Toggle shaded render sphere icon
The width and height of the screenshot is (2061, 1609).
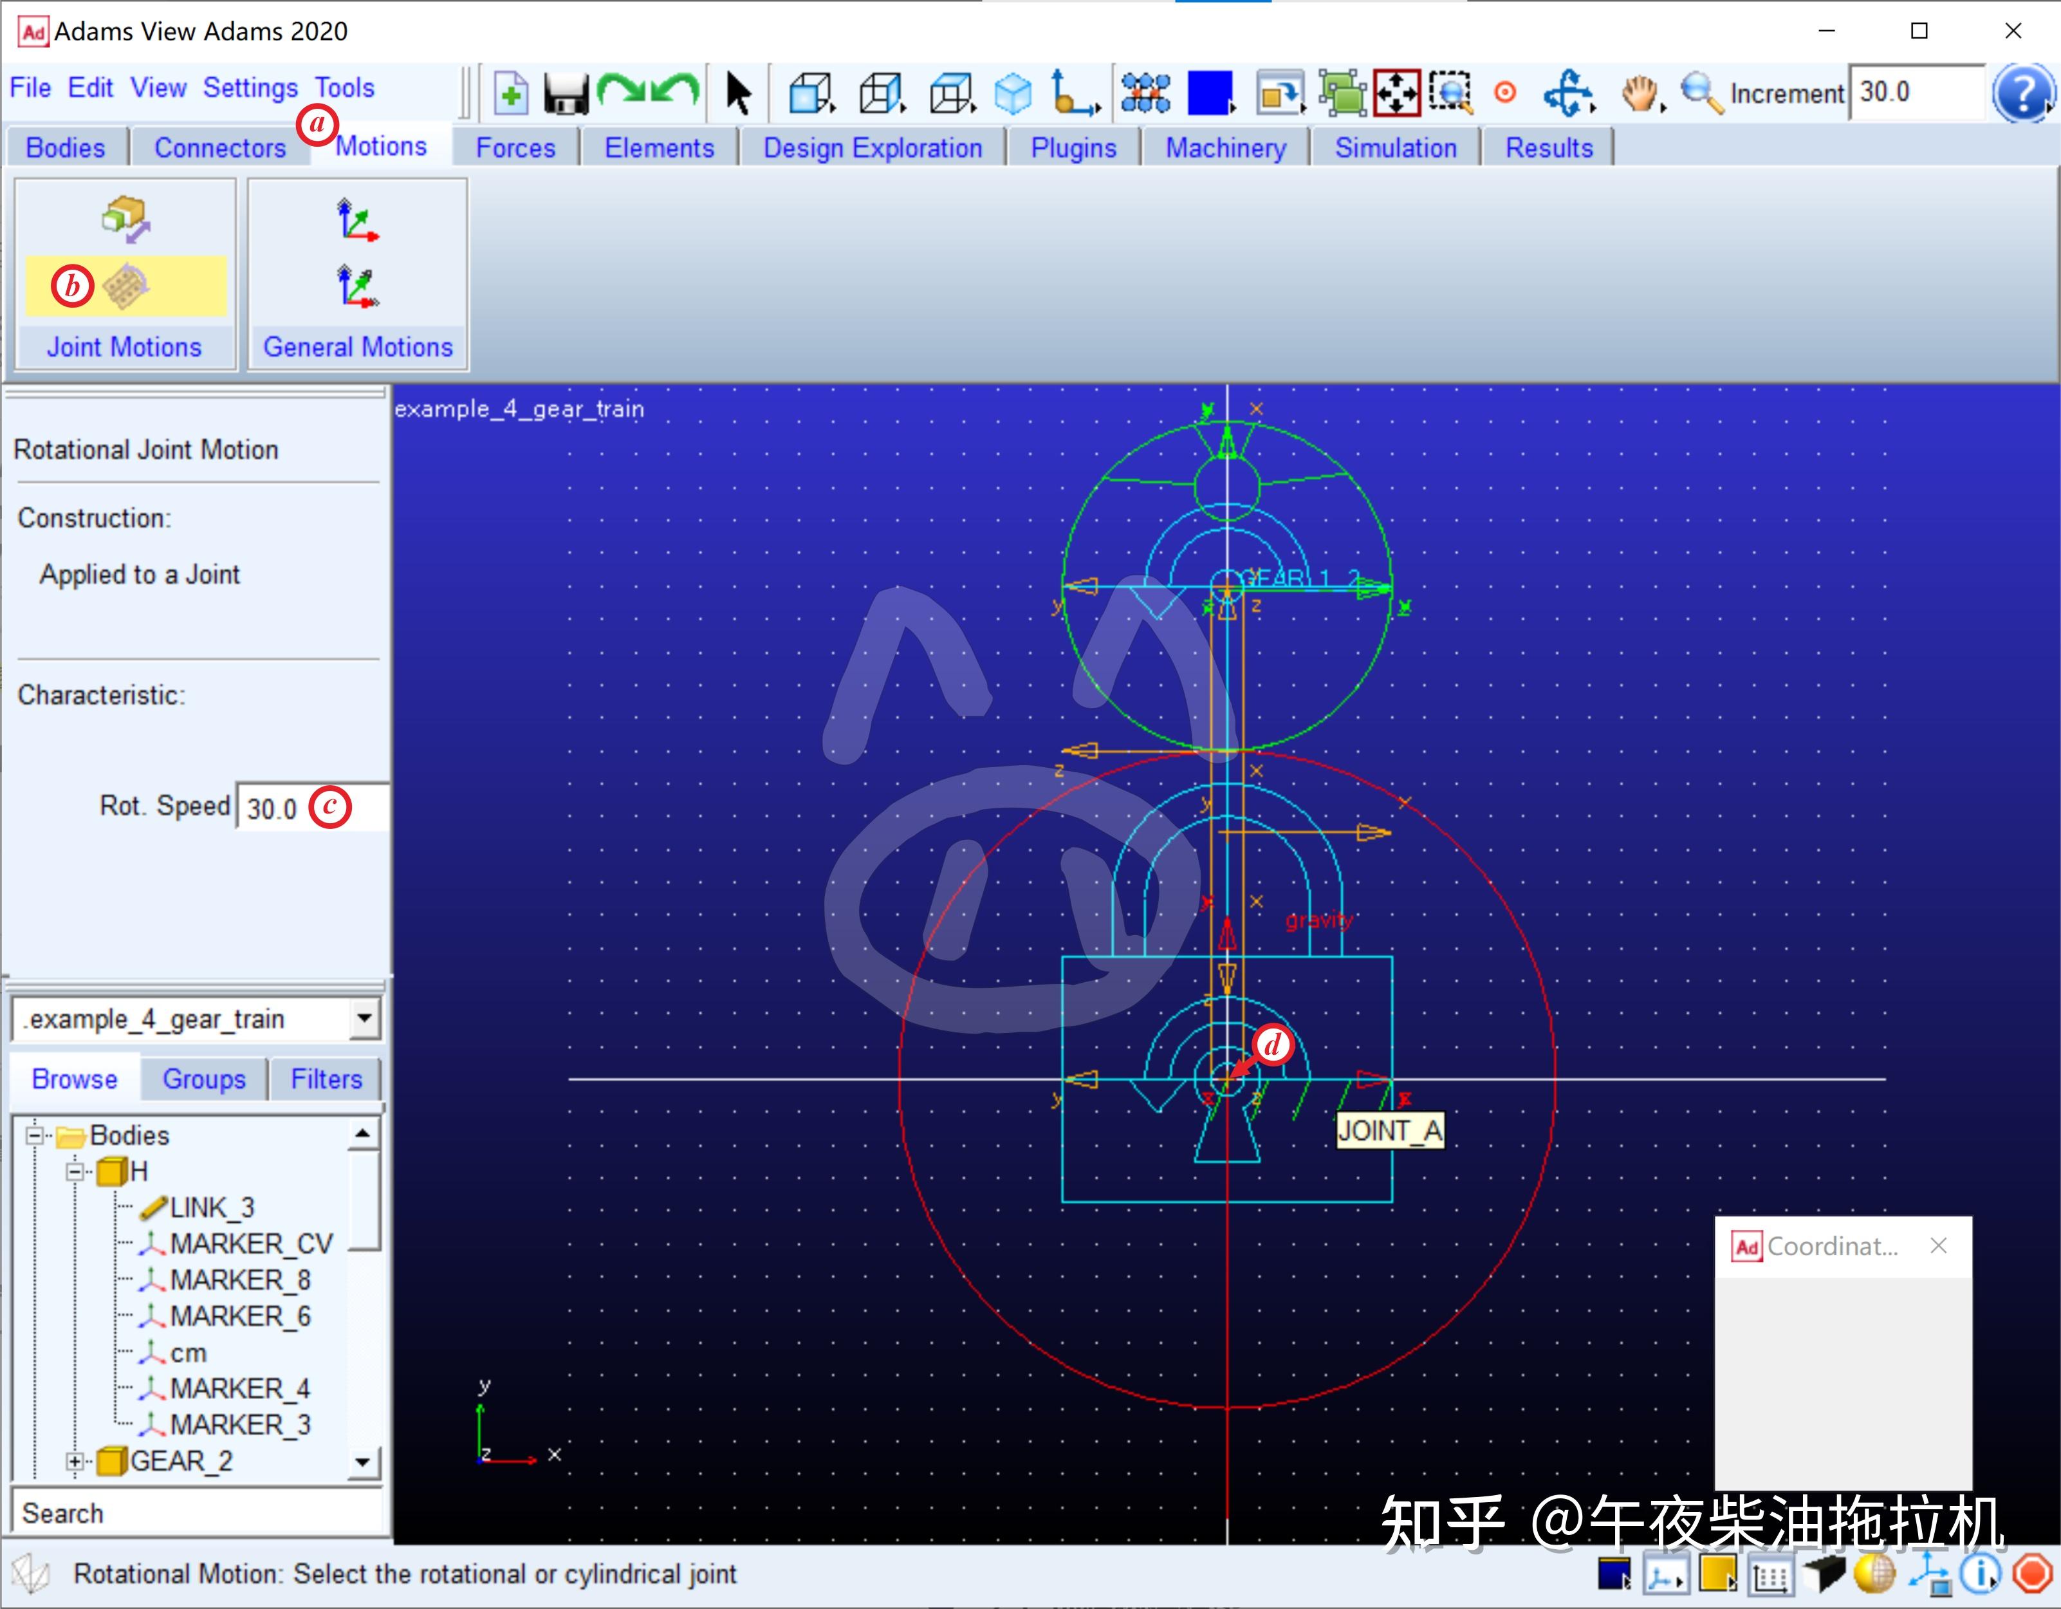click(x=1874, y=1574)
